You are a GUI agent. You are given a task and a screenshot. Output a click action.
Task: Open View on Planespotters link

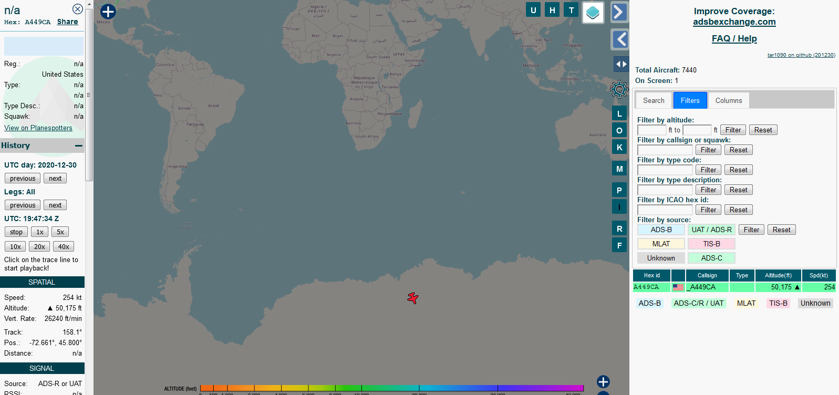[38, 128]
